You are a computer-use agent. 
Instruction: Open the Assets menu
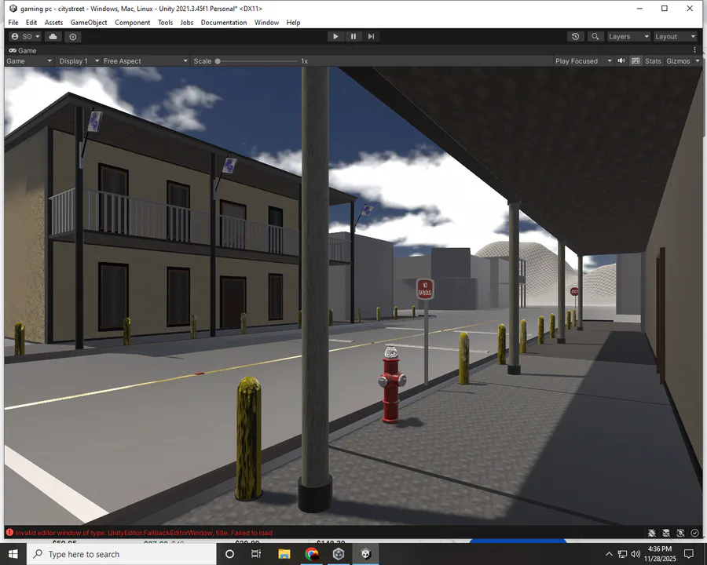coord(53,23)
